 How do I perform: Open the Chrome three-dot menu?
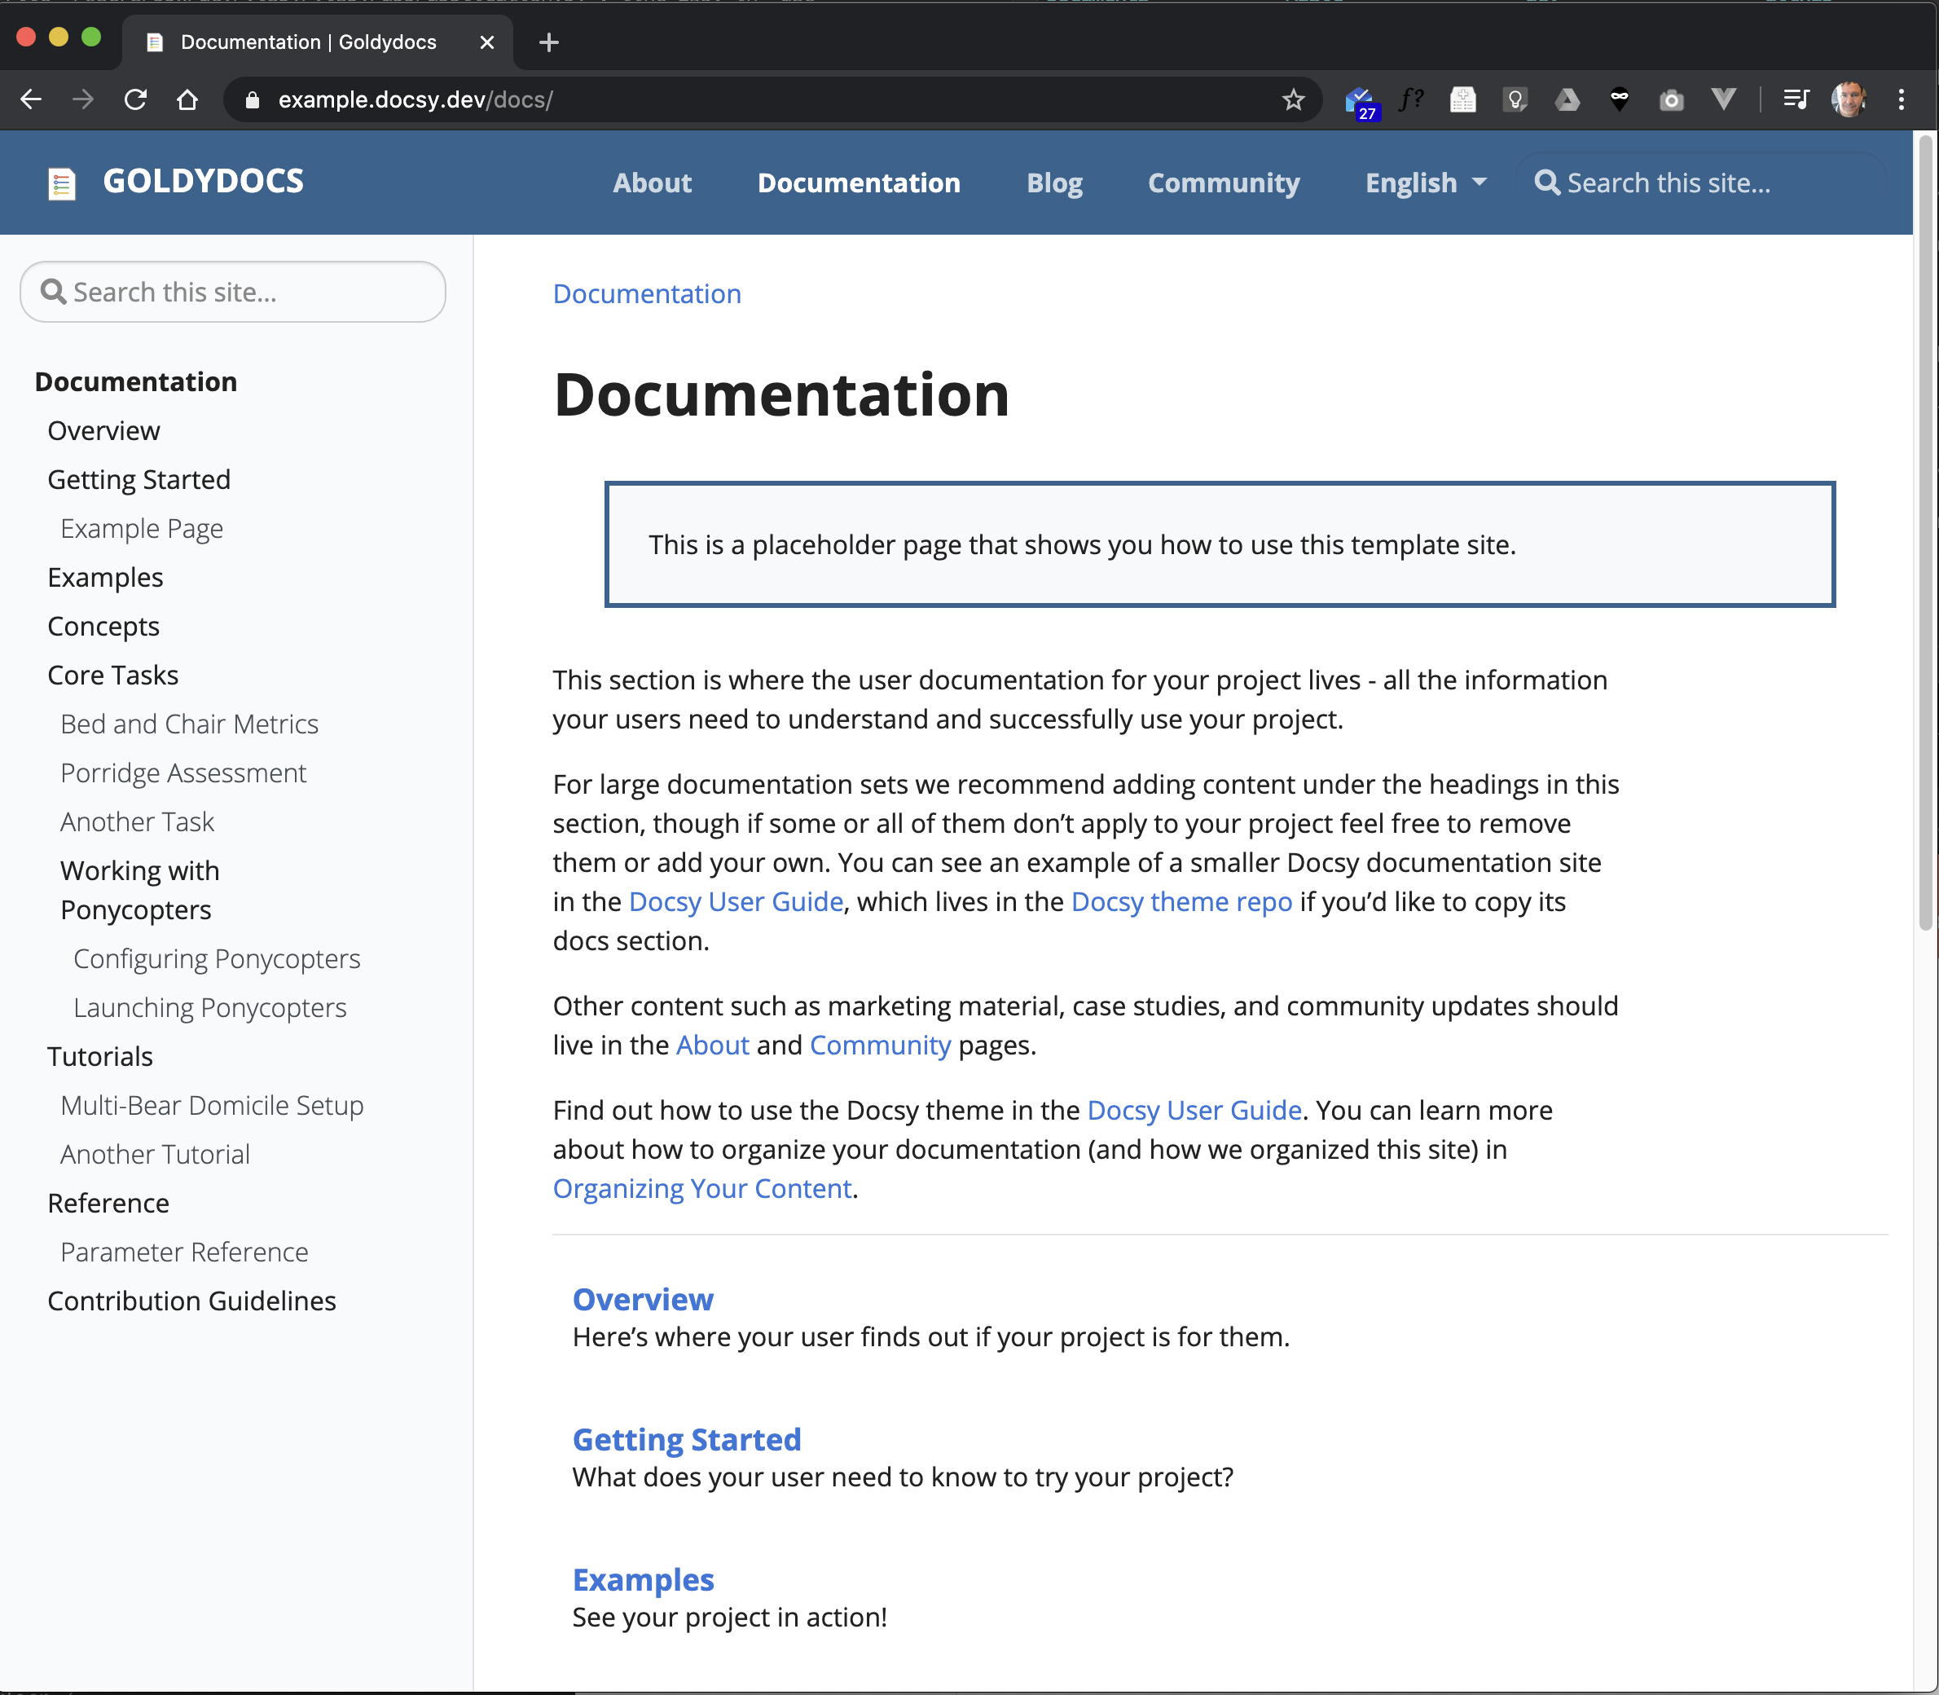coord(1902,99)
